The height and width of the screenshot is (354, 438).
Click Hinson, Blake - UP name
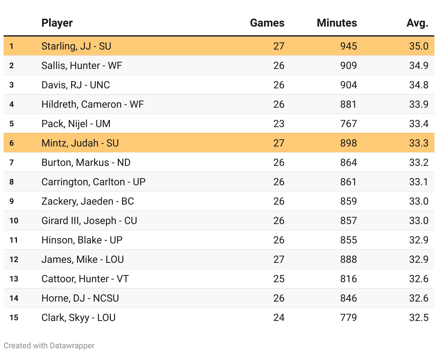(82, 240)
